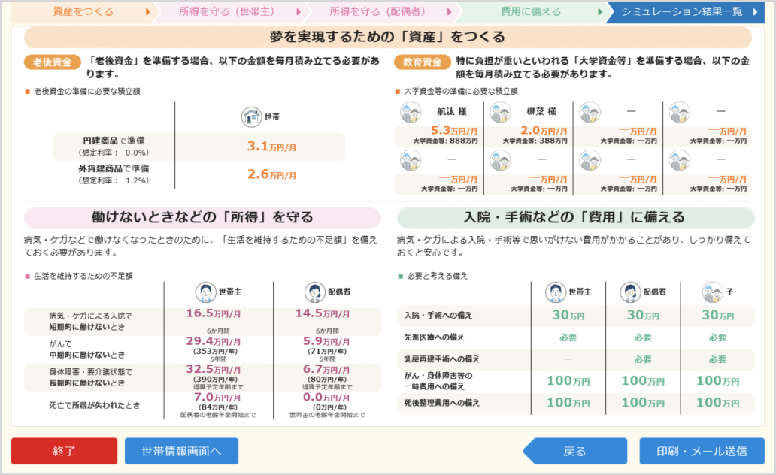
Task: Click the 6.7万円/月 配偶者 long-term value
Action: tap(326, 369)
